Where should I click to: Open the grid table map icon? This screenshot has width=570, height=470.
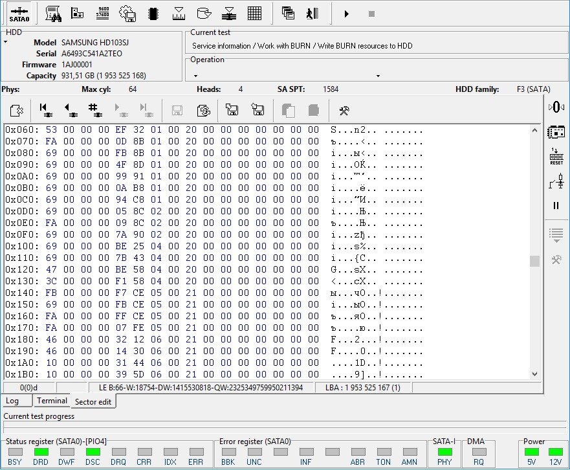(x=254, y=14)
